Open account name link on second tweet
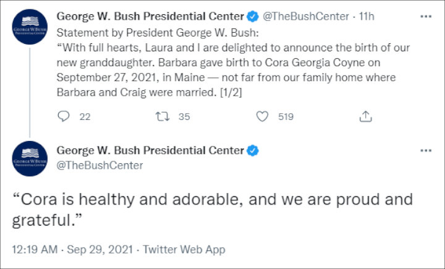This screenshot has height=269, width=445. point(150,150)
